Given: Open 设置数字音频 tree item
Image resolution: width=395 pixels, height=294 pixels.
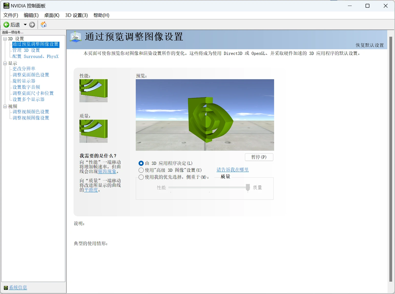Looking at the screenshot, I should (26, 87).
